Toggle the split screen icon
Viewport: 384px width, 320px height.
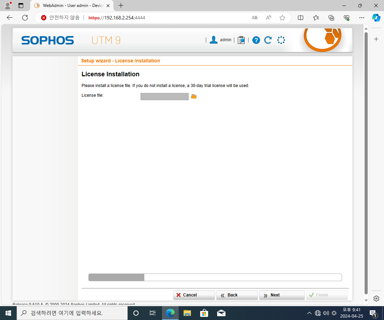[300, 18]
